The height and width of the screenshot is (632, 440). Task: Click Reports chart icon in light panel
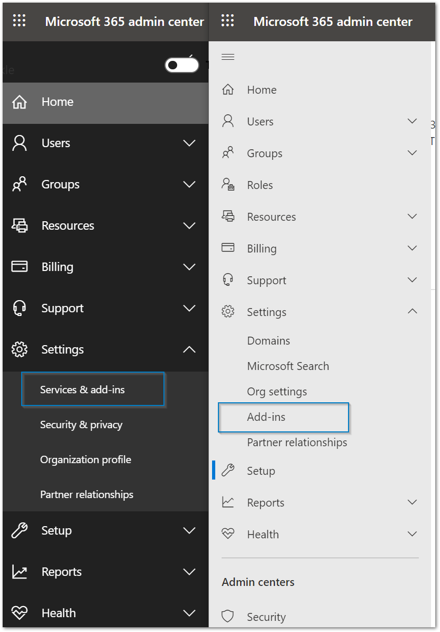228,502
